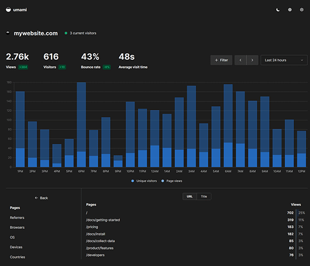Viewport: 310px width, 266px height.
Task: Click the mywebsite.com site favicon
Action: [x=8, y=33]
